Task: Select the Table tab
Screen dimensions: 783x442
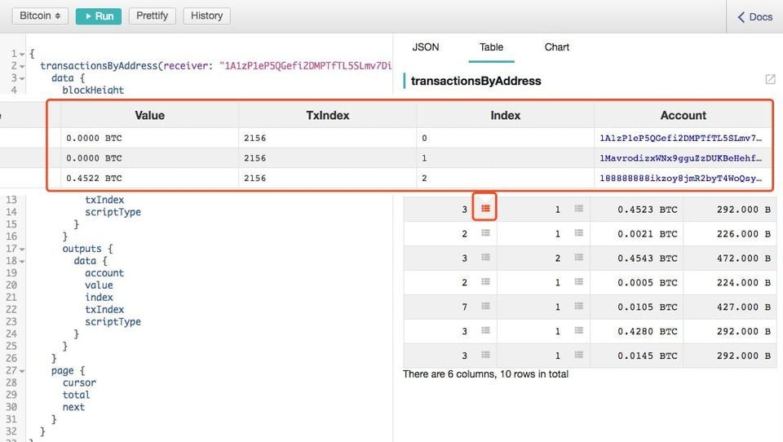Action: 491,47
